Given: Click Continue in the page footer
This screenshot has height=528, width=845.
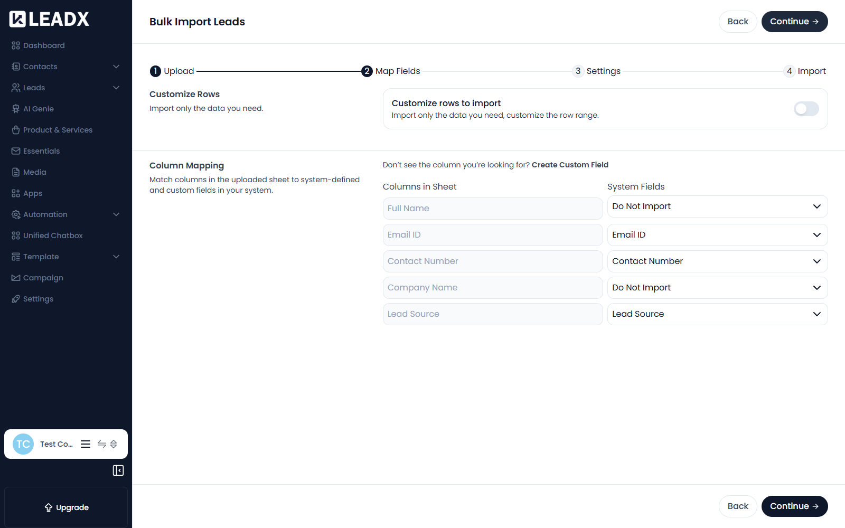Looking at the screenshot, I should (x=794, y=506).
